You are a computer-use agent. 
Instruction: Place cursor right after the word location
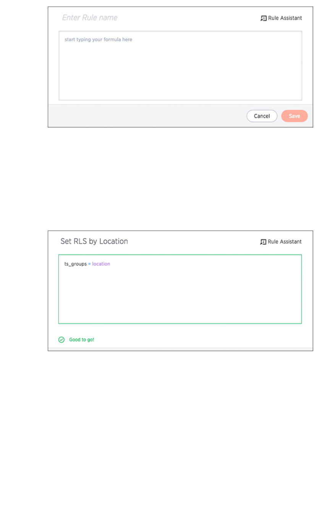111,264
